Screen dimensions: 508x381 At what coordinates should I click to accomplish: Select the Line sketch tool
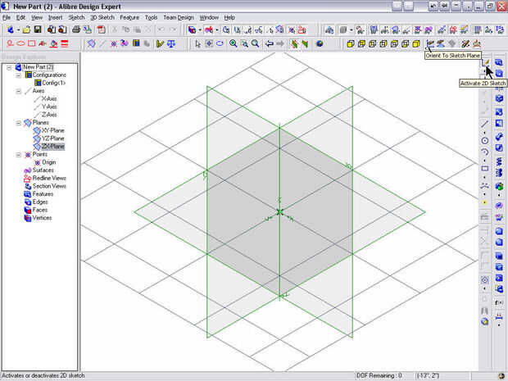485,124
